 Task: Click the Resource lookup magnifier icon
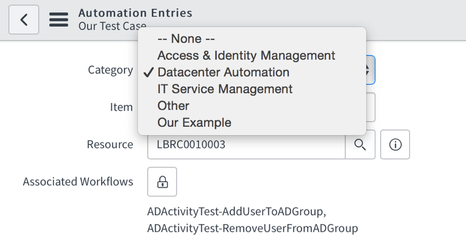point(360,144)
